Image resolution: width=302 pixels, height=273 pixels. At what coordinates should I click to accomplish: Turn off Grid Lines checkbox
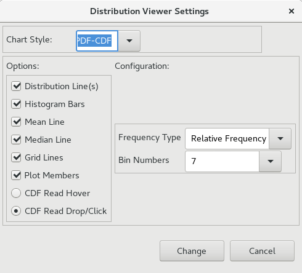coord(16,157)
